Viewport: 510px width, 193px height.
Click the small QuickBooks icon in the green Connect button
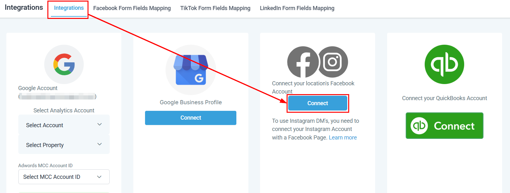pos(419,126)
